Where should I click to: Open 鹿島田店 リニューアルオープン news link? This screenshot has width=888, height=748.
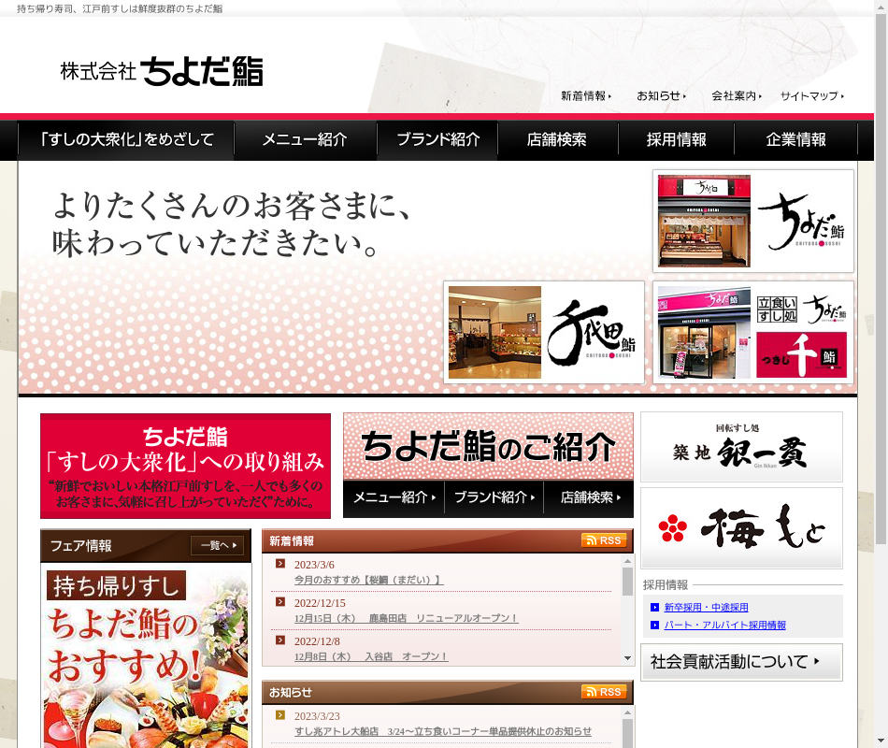point(406,618)
